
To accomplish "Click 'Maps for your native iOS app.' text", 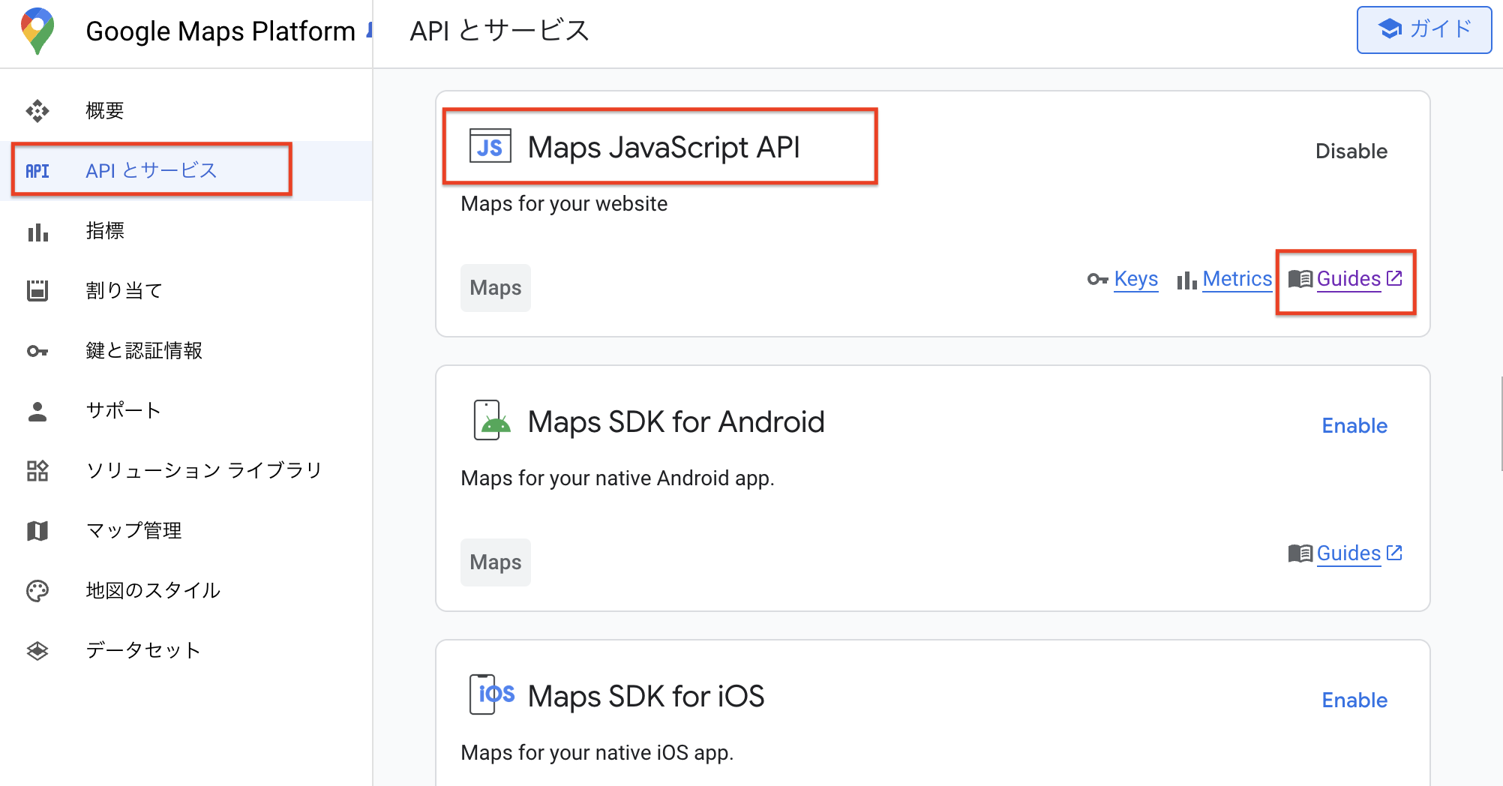I will 597,753.
